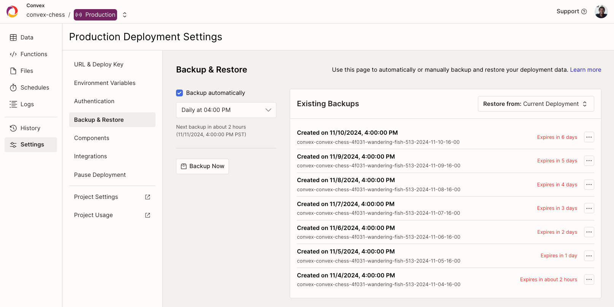Navigate to the Data page

click(31, 38)
